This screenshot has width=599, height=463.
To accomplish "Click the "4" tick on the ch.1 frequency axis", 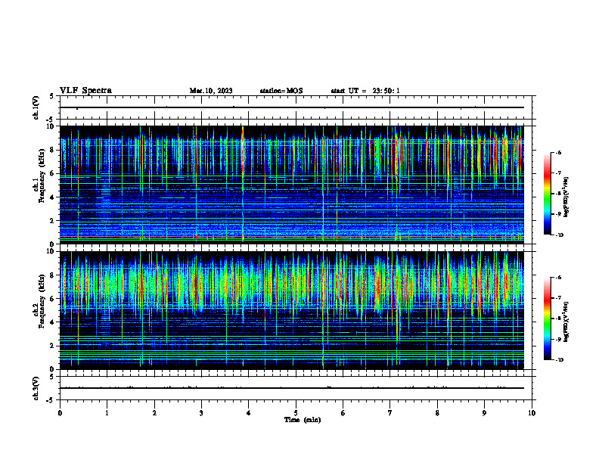I will click(53, 197).
